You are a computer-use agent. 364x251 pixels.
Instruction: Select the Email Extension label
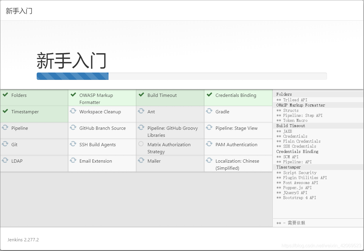coord(96,161)
